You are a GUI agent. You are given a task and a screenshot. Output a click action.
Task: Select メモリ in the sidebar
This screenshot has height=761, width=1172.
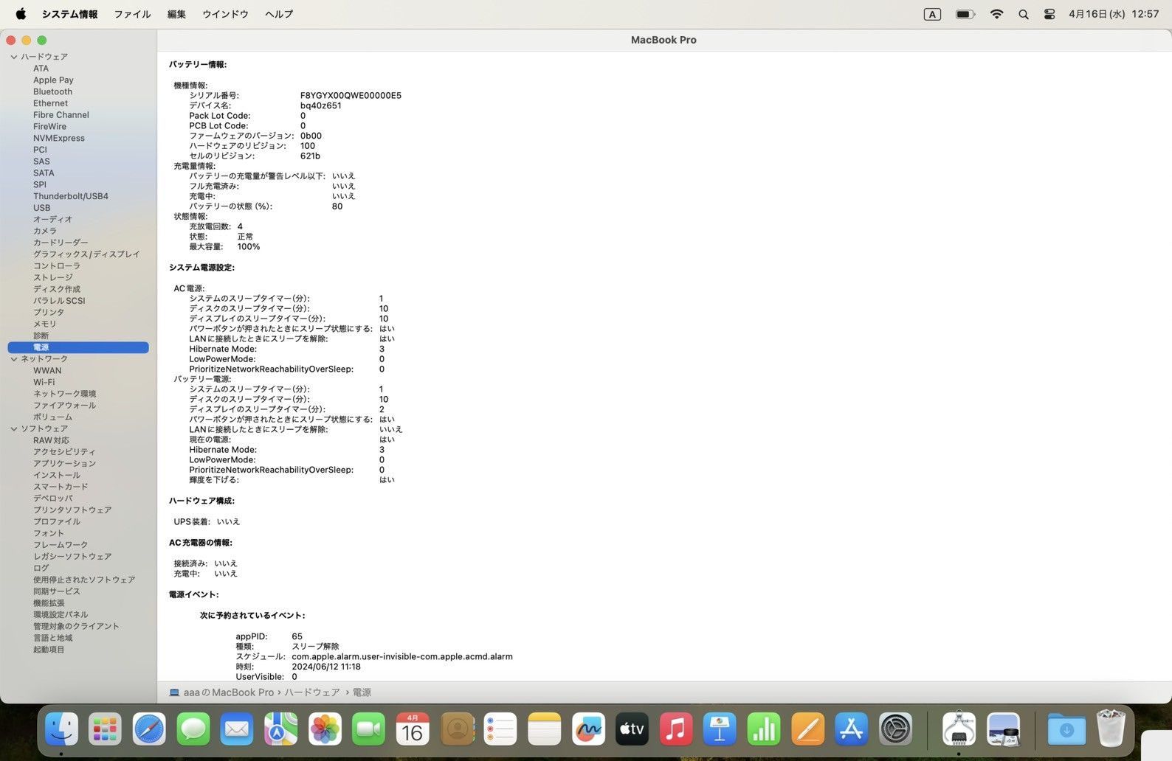44,324
